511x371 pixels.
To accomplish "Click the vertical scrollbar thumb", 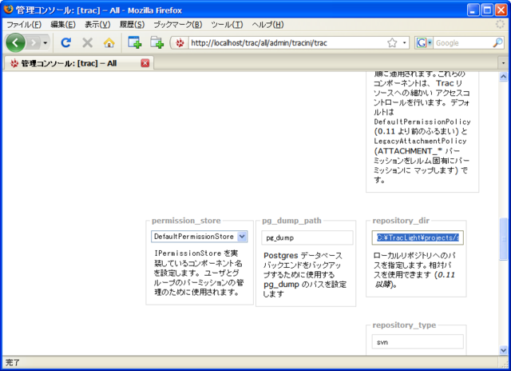I will (x=503, y=239).
